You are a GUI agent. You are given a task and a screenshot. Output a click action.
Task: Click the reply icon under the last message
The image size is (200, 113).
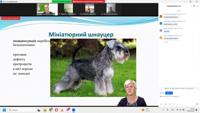164,42
